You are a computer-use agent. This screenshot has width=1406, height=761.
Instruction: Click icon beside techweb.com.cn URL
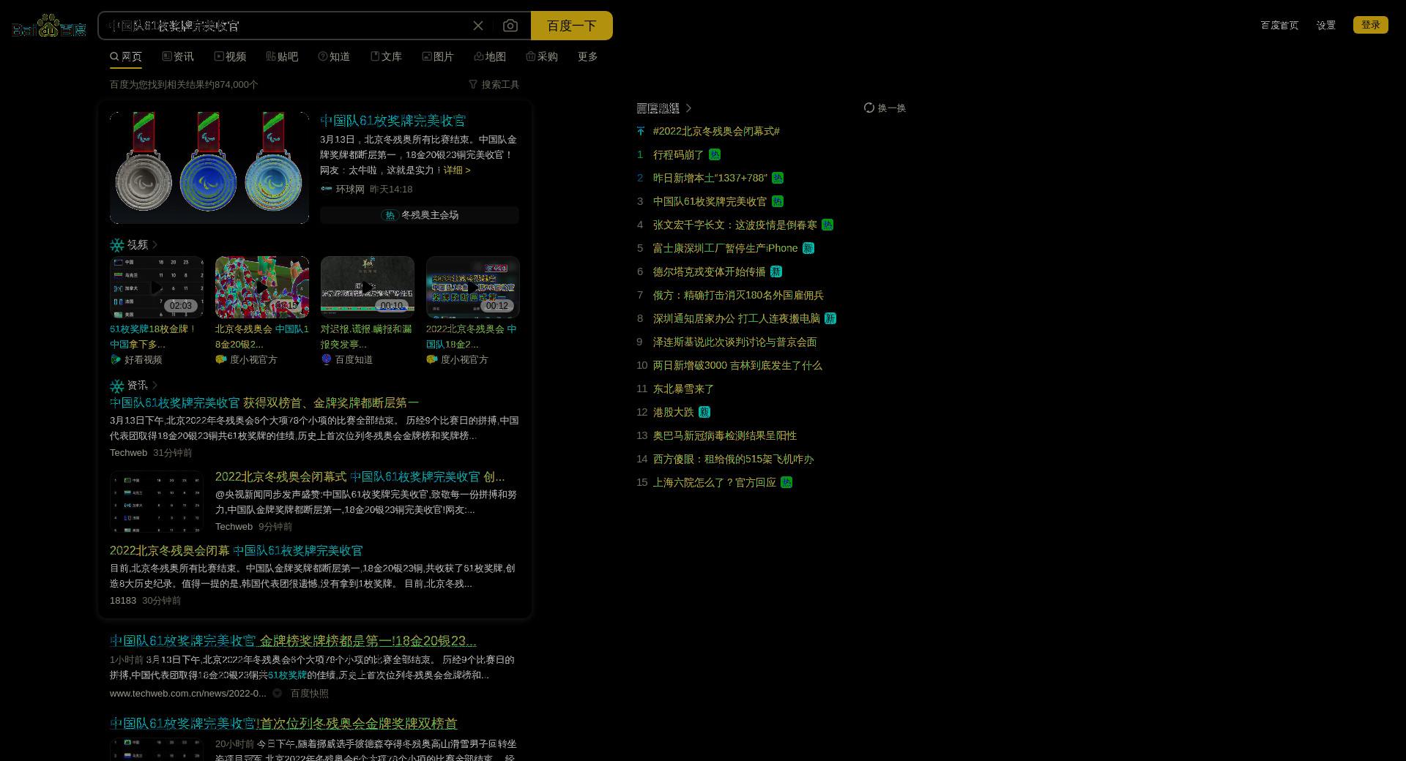pos(278,693)
